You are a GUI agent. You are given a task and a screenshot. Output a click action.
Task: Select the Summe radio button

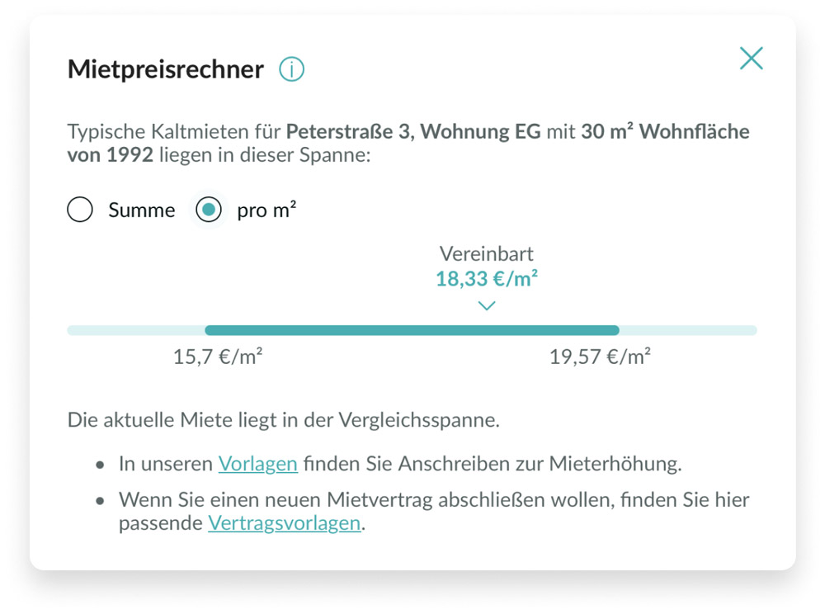coord(80,210)
